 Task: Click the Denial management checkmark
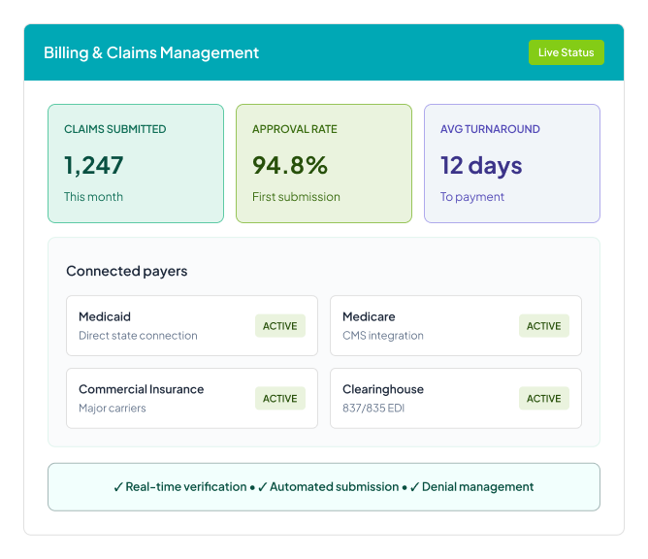click(414, 487)
